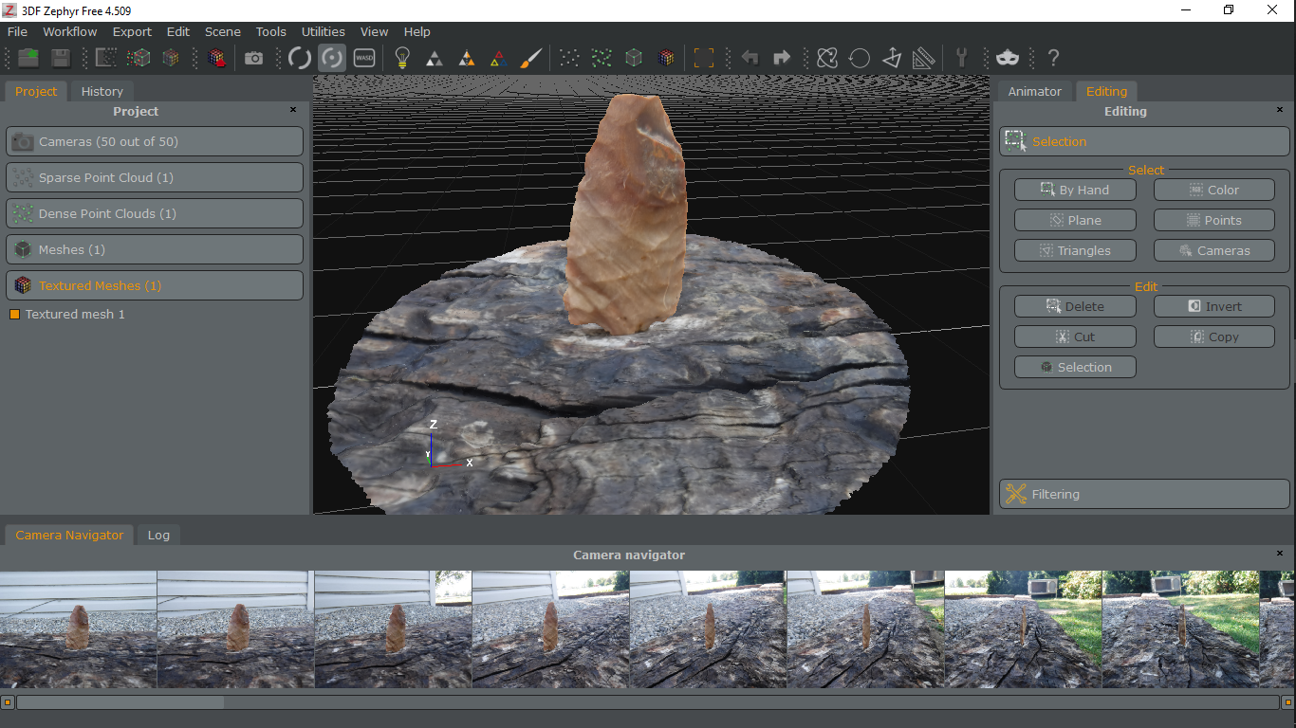Click the Undo arrow in the toolbar
The width and height of the screenshot is (1296, 728).
tap(750, 58)
